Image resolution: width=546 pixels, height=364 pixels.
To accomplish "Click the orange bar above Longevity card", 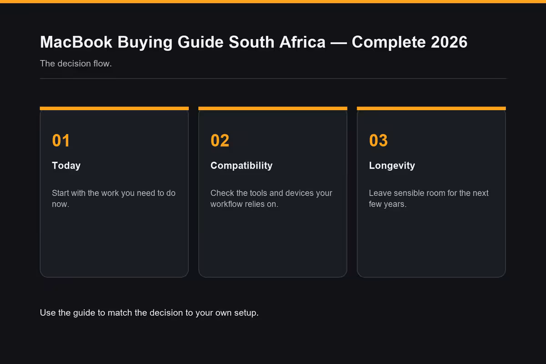I will click(431, 108).
